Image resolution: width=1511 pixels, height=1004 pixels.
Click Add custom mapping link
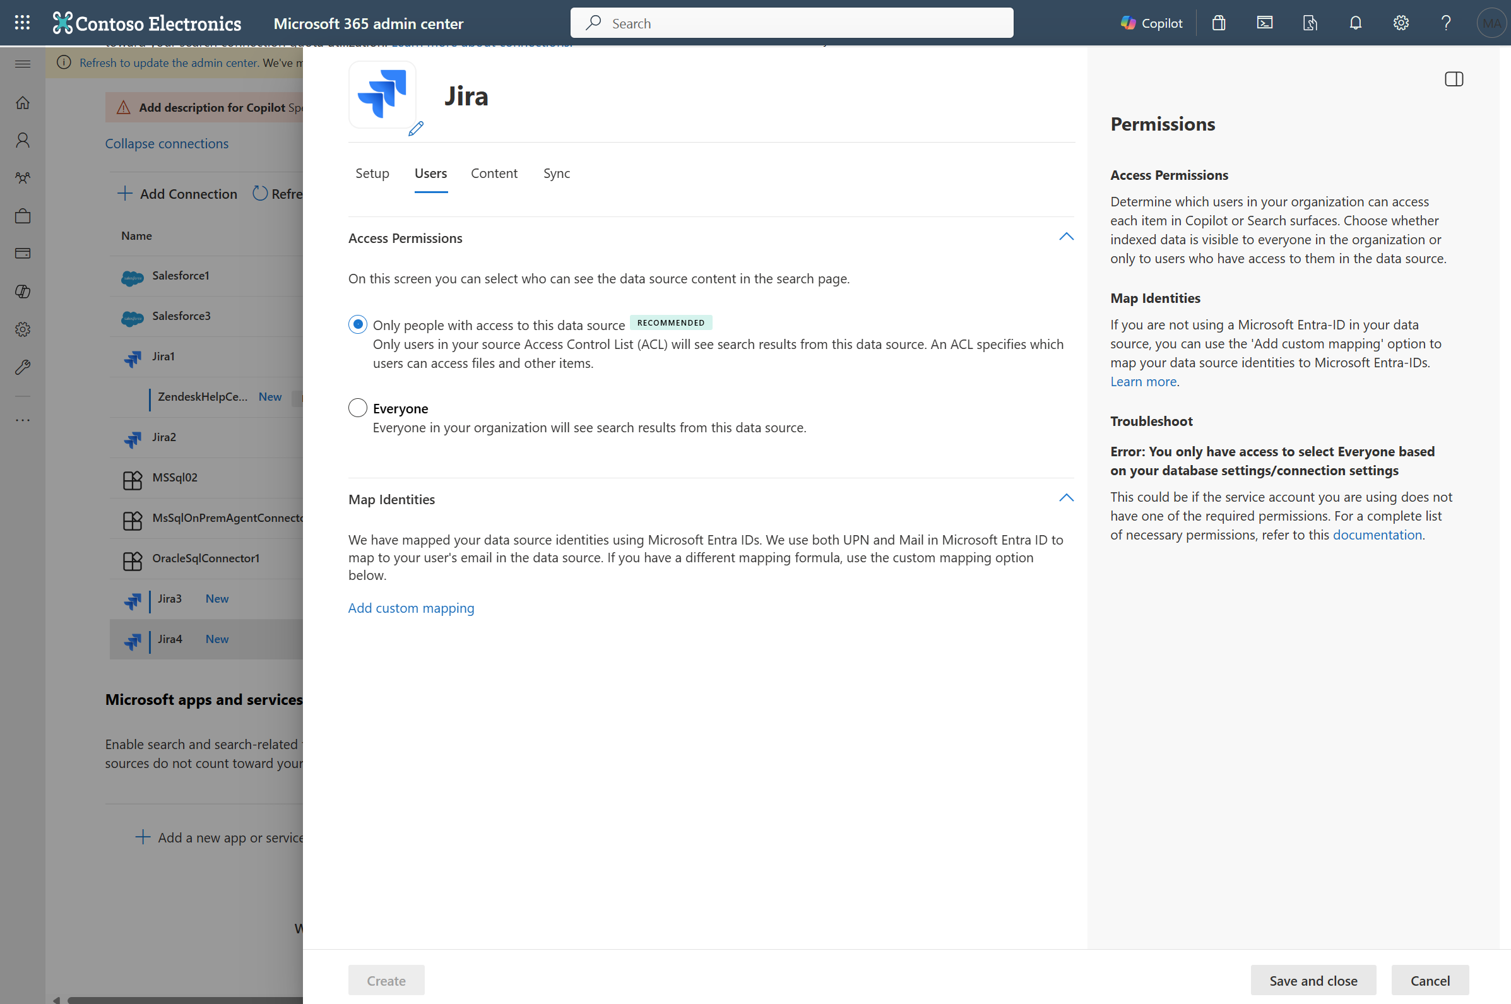[x=411, y=608]
